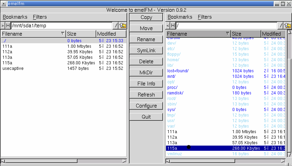Screen dimensions: 292x166
Task: Click the right panel vertical scrollbar
Action: click(x=289, y=104)
